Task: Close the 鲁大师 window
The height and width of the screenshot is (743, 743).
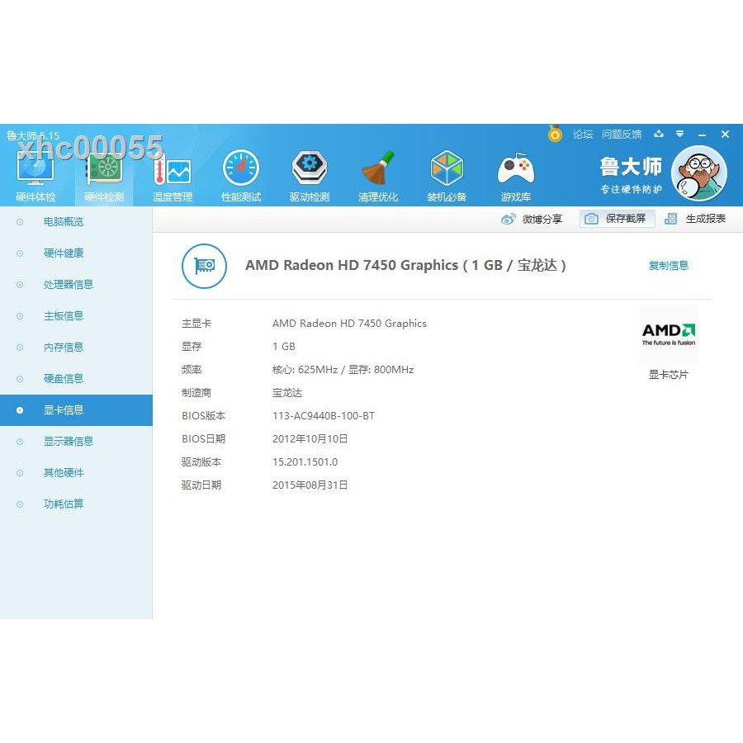Action: [725, 135]
